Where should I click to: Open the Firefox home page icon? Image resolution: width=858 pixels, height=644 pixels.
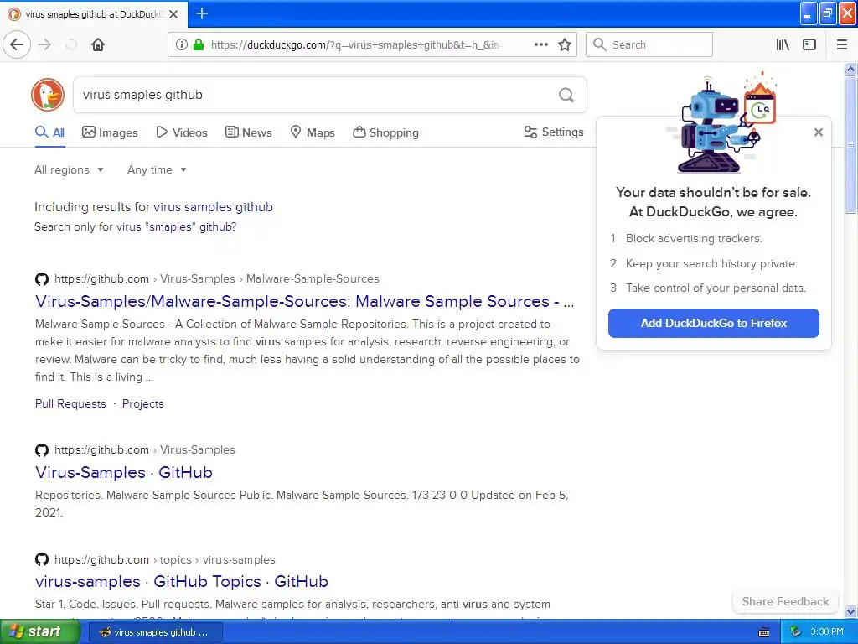pyautogui.click(x=98, y=44)
